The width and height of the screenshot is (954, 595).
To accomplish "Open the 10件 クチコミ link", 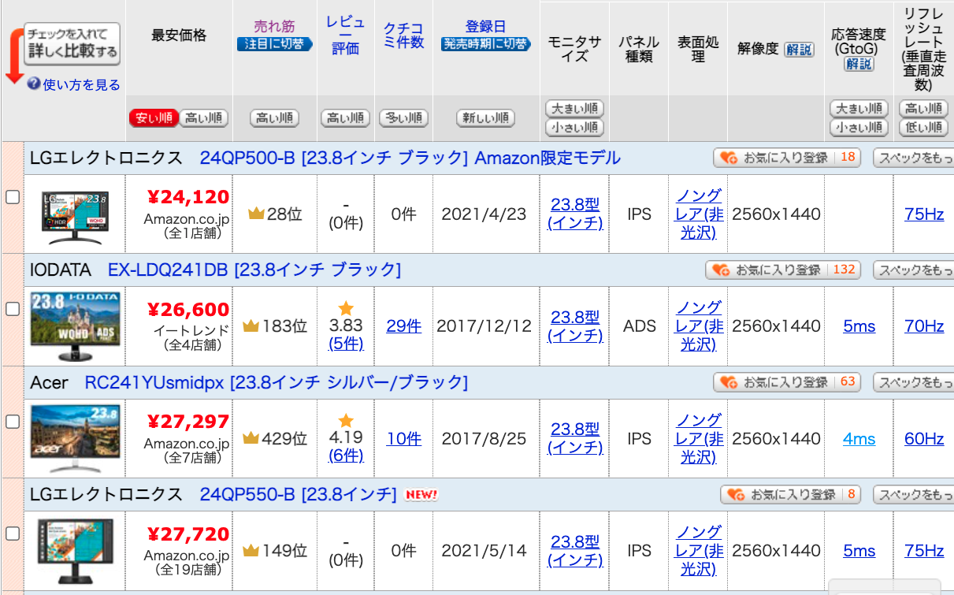I will click(x=403, y=438).
